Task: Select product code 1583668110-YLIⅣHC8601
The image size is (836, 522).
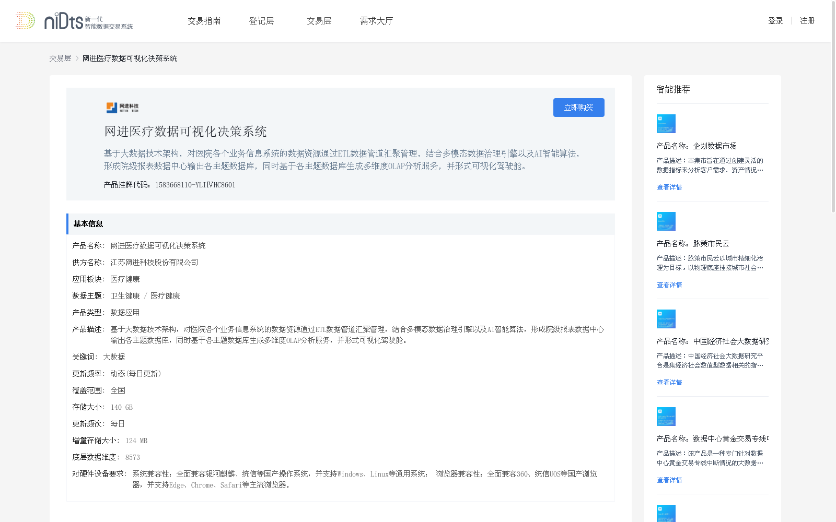Action: point(195,185)
